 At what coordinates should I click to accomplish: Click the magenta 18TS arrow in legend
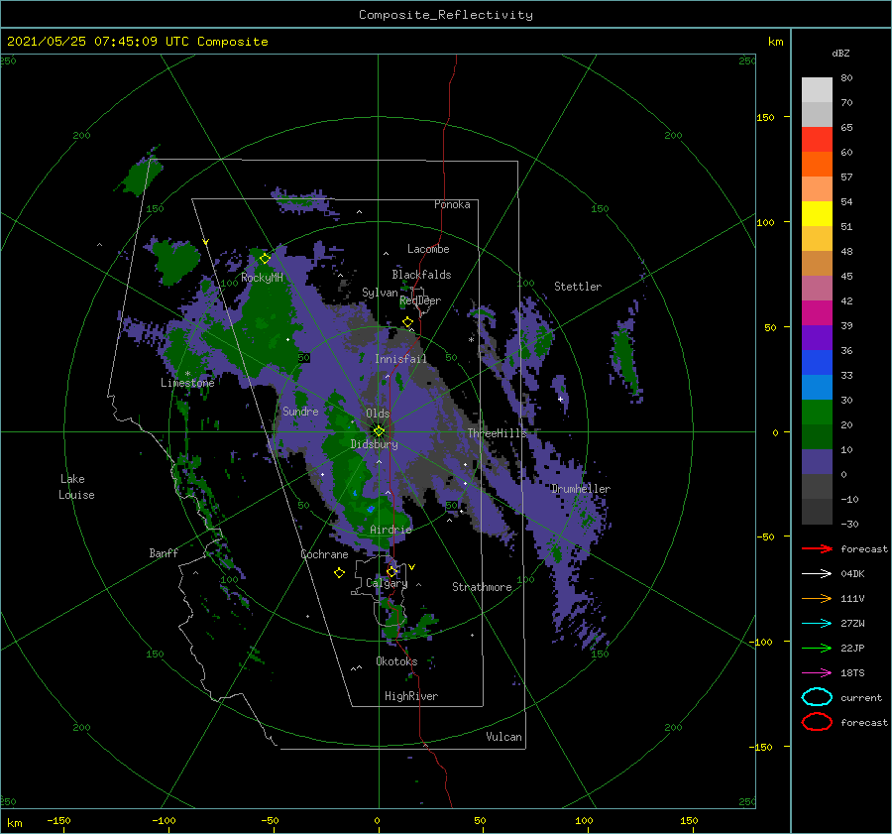[817, 672]
